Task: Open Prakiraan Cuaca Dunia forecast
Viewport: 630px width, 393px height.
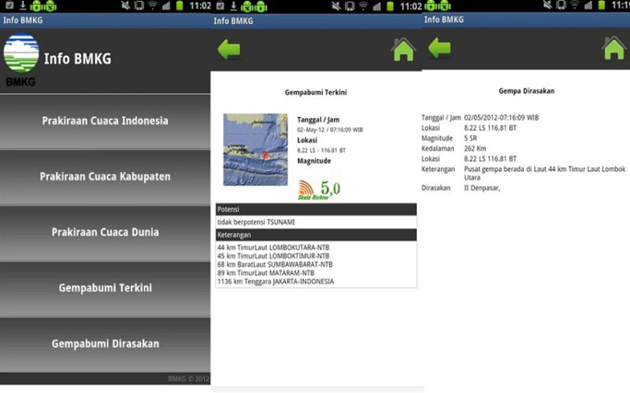Action: pyautogui.click(x=105, y=233)
